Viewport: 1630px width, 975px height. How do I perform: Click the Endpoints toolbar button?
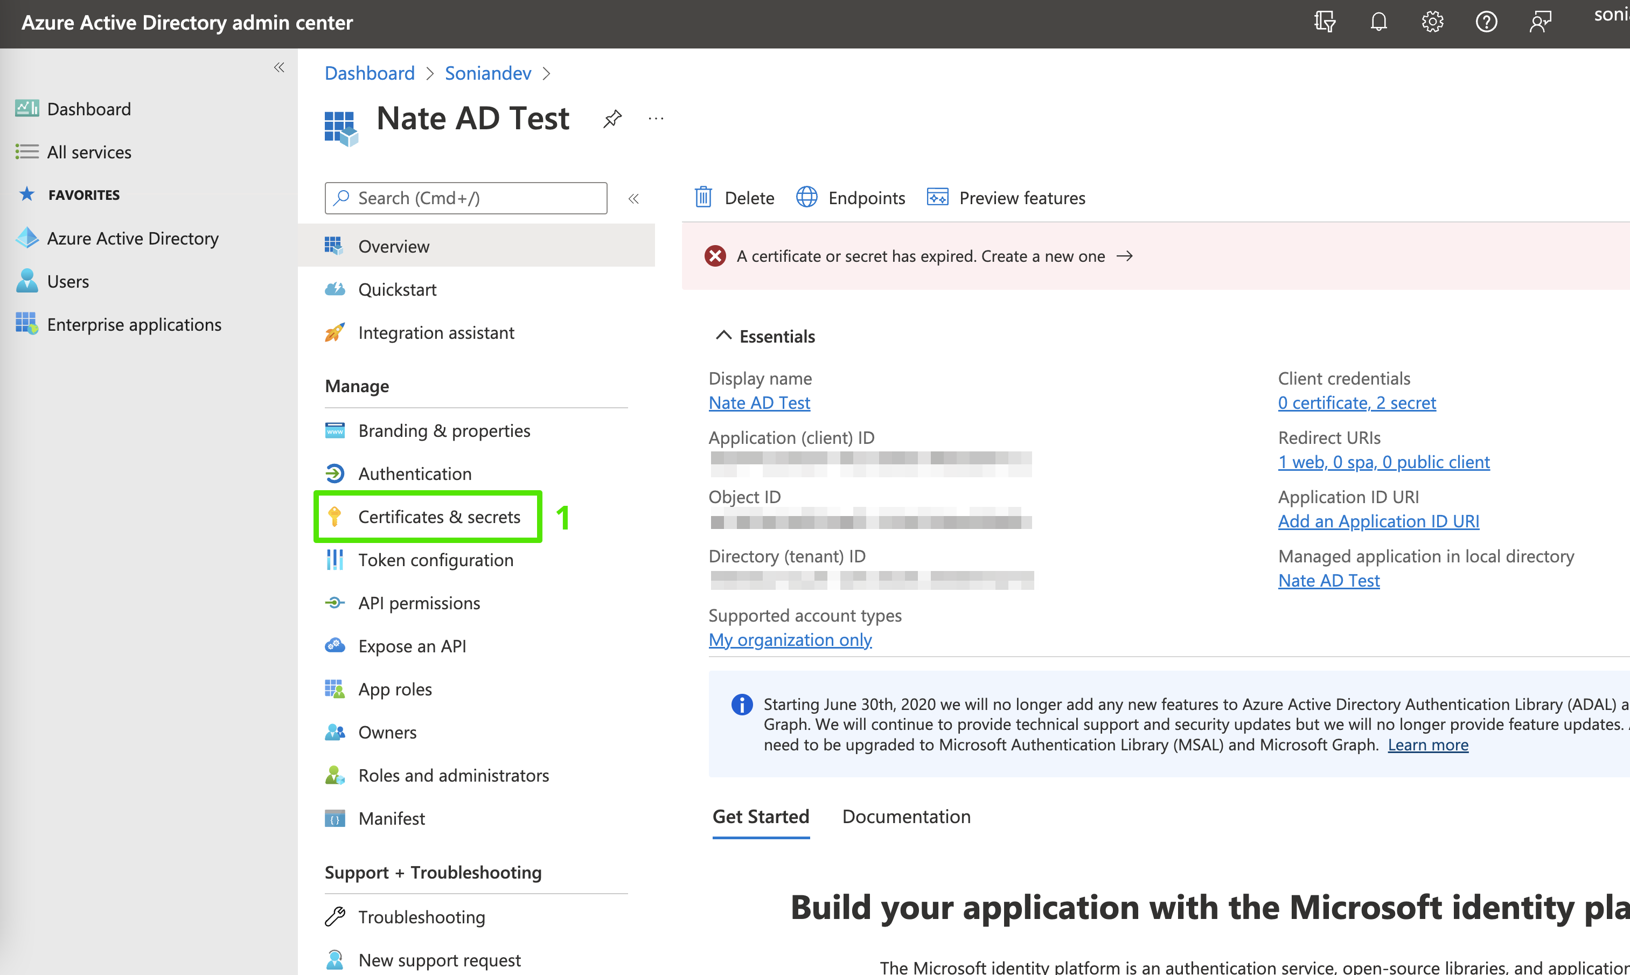click(x=851, y=198)
